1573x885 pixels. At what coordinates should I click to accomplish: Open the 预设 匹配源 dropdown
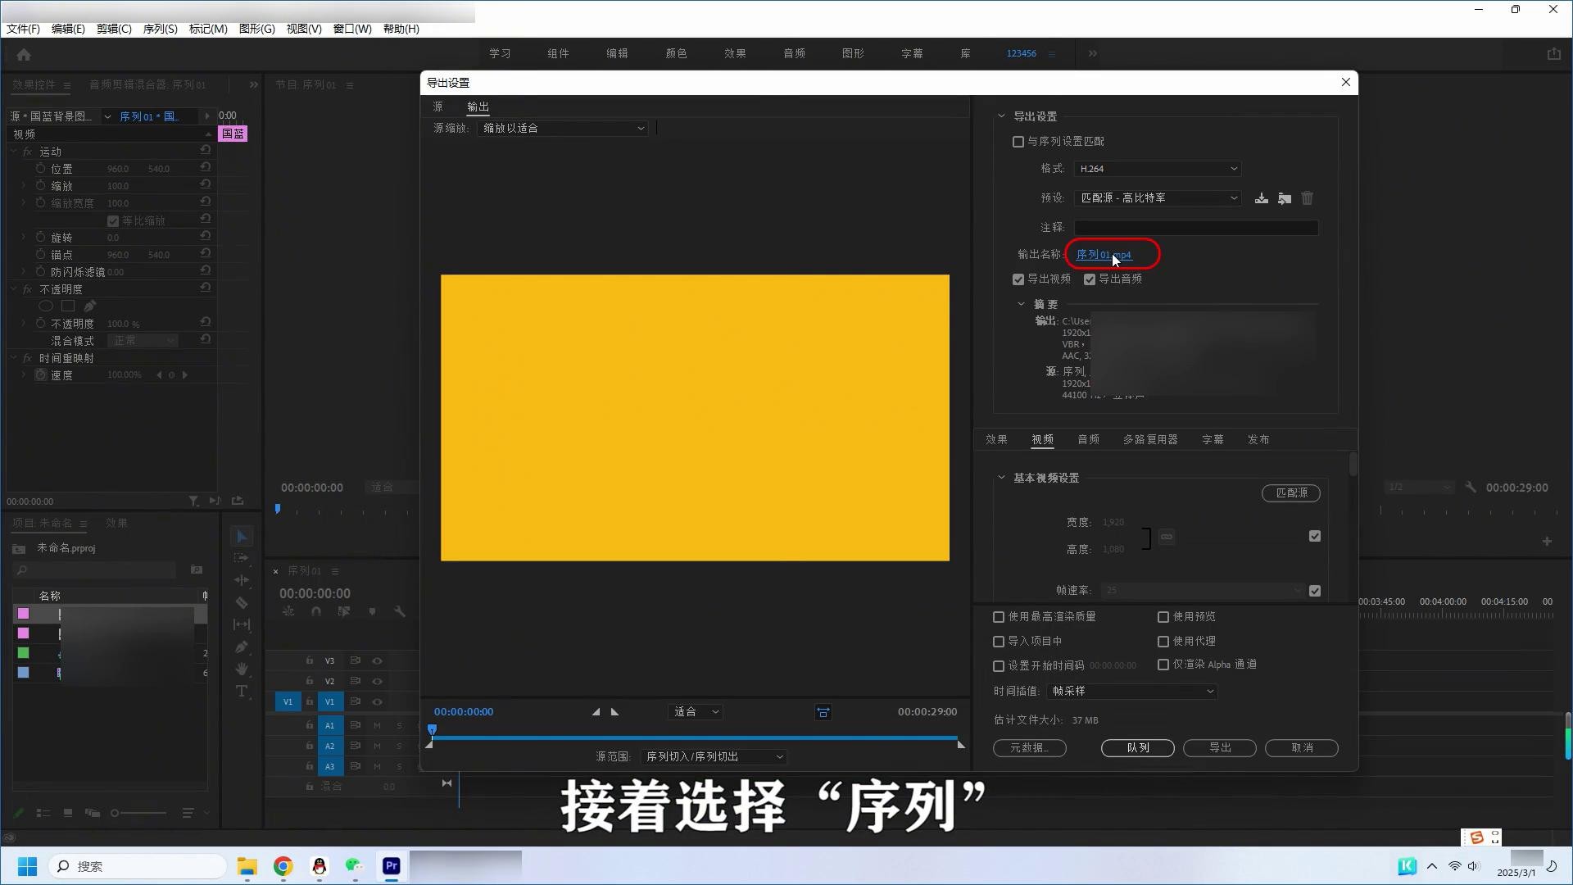click(x=1157, y=198)
